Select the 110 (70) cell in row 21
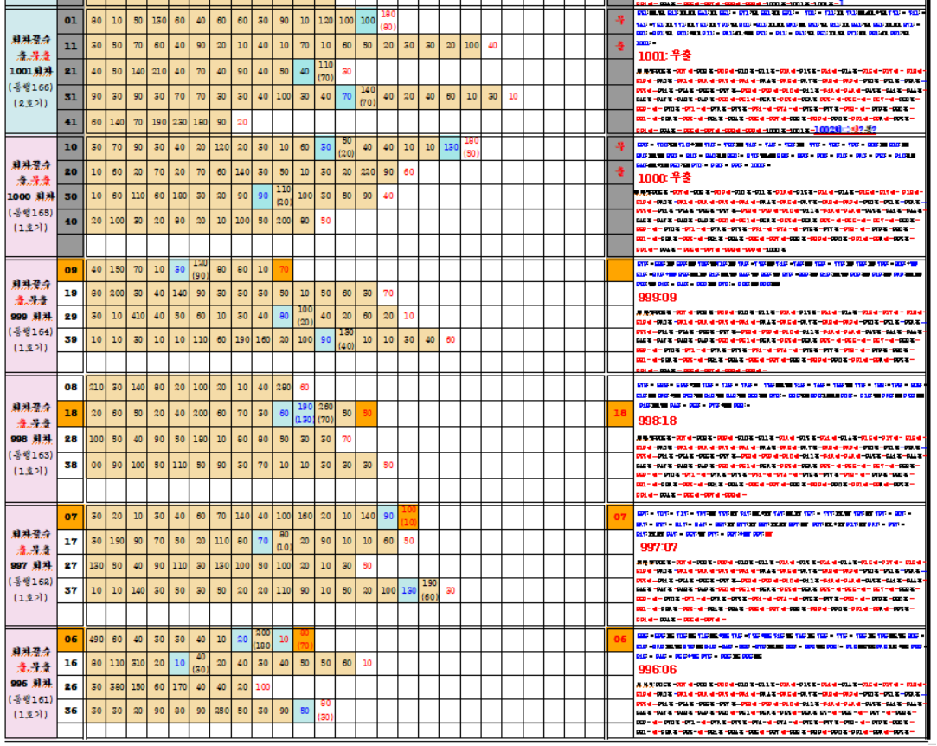This screenshot has width=937, height=746. 325,70
